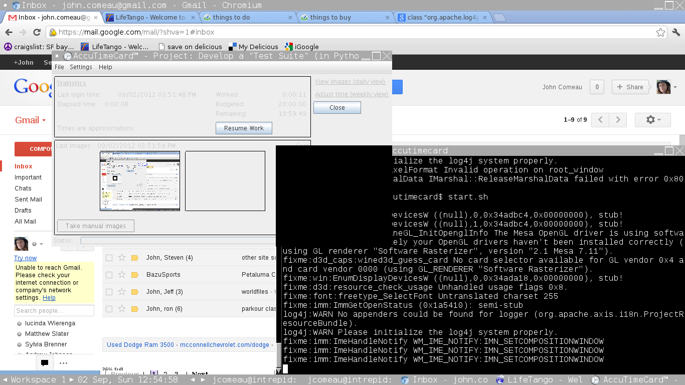Reload the Gmail page
685x385 pixels.
pos(37,32)
